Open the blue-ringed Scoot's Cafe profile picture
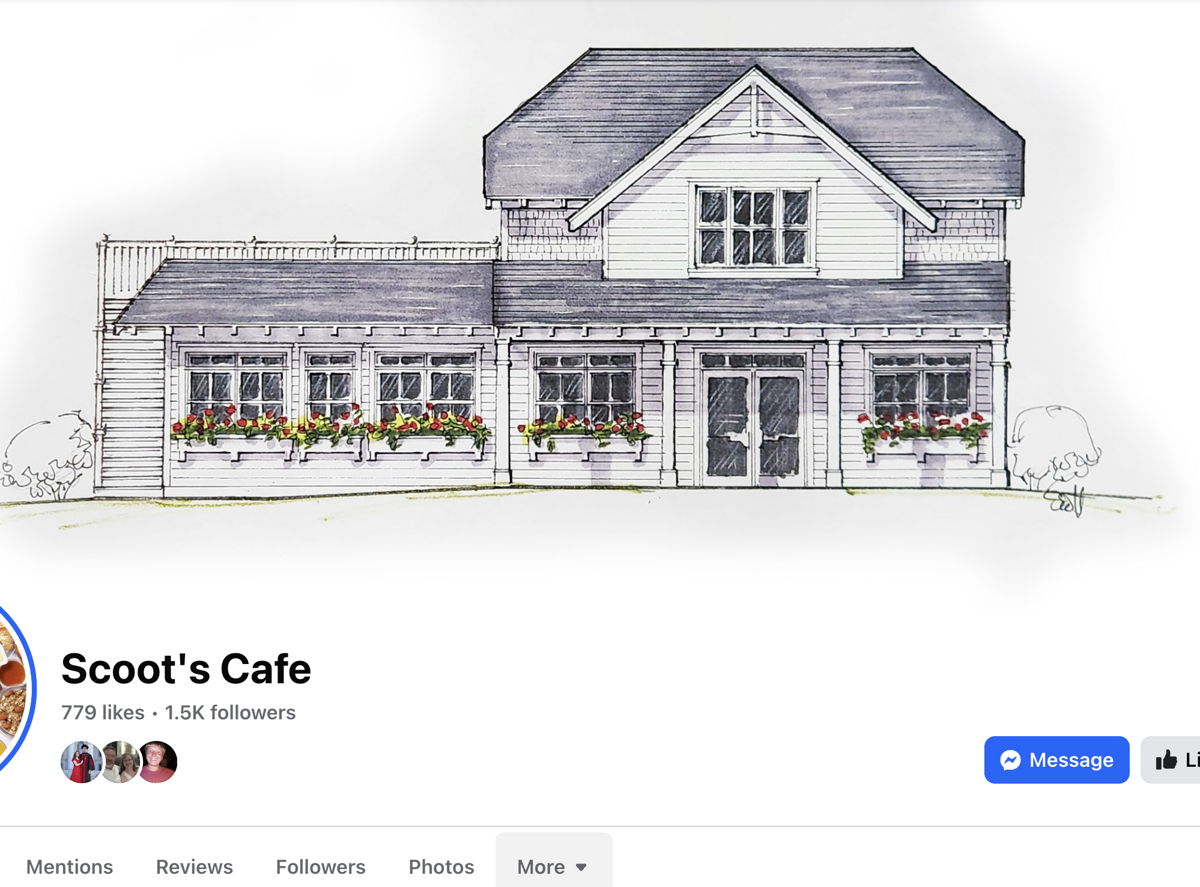Image resolution: width=1200 pixels, height=887 pixels. click(x=15, y=688)
